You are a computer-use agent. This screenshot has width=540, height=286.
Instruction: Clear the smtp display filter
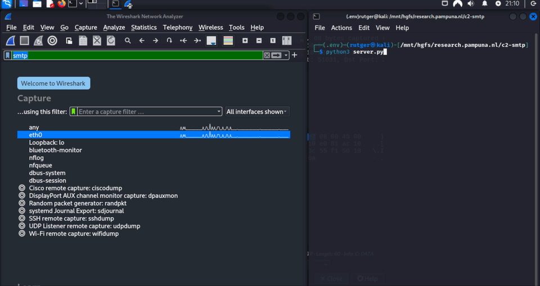point(267,55)
